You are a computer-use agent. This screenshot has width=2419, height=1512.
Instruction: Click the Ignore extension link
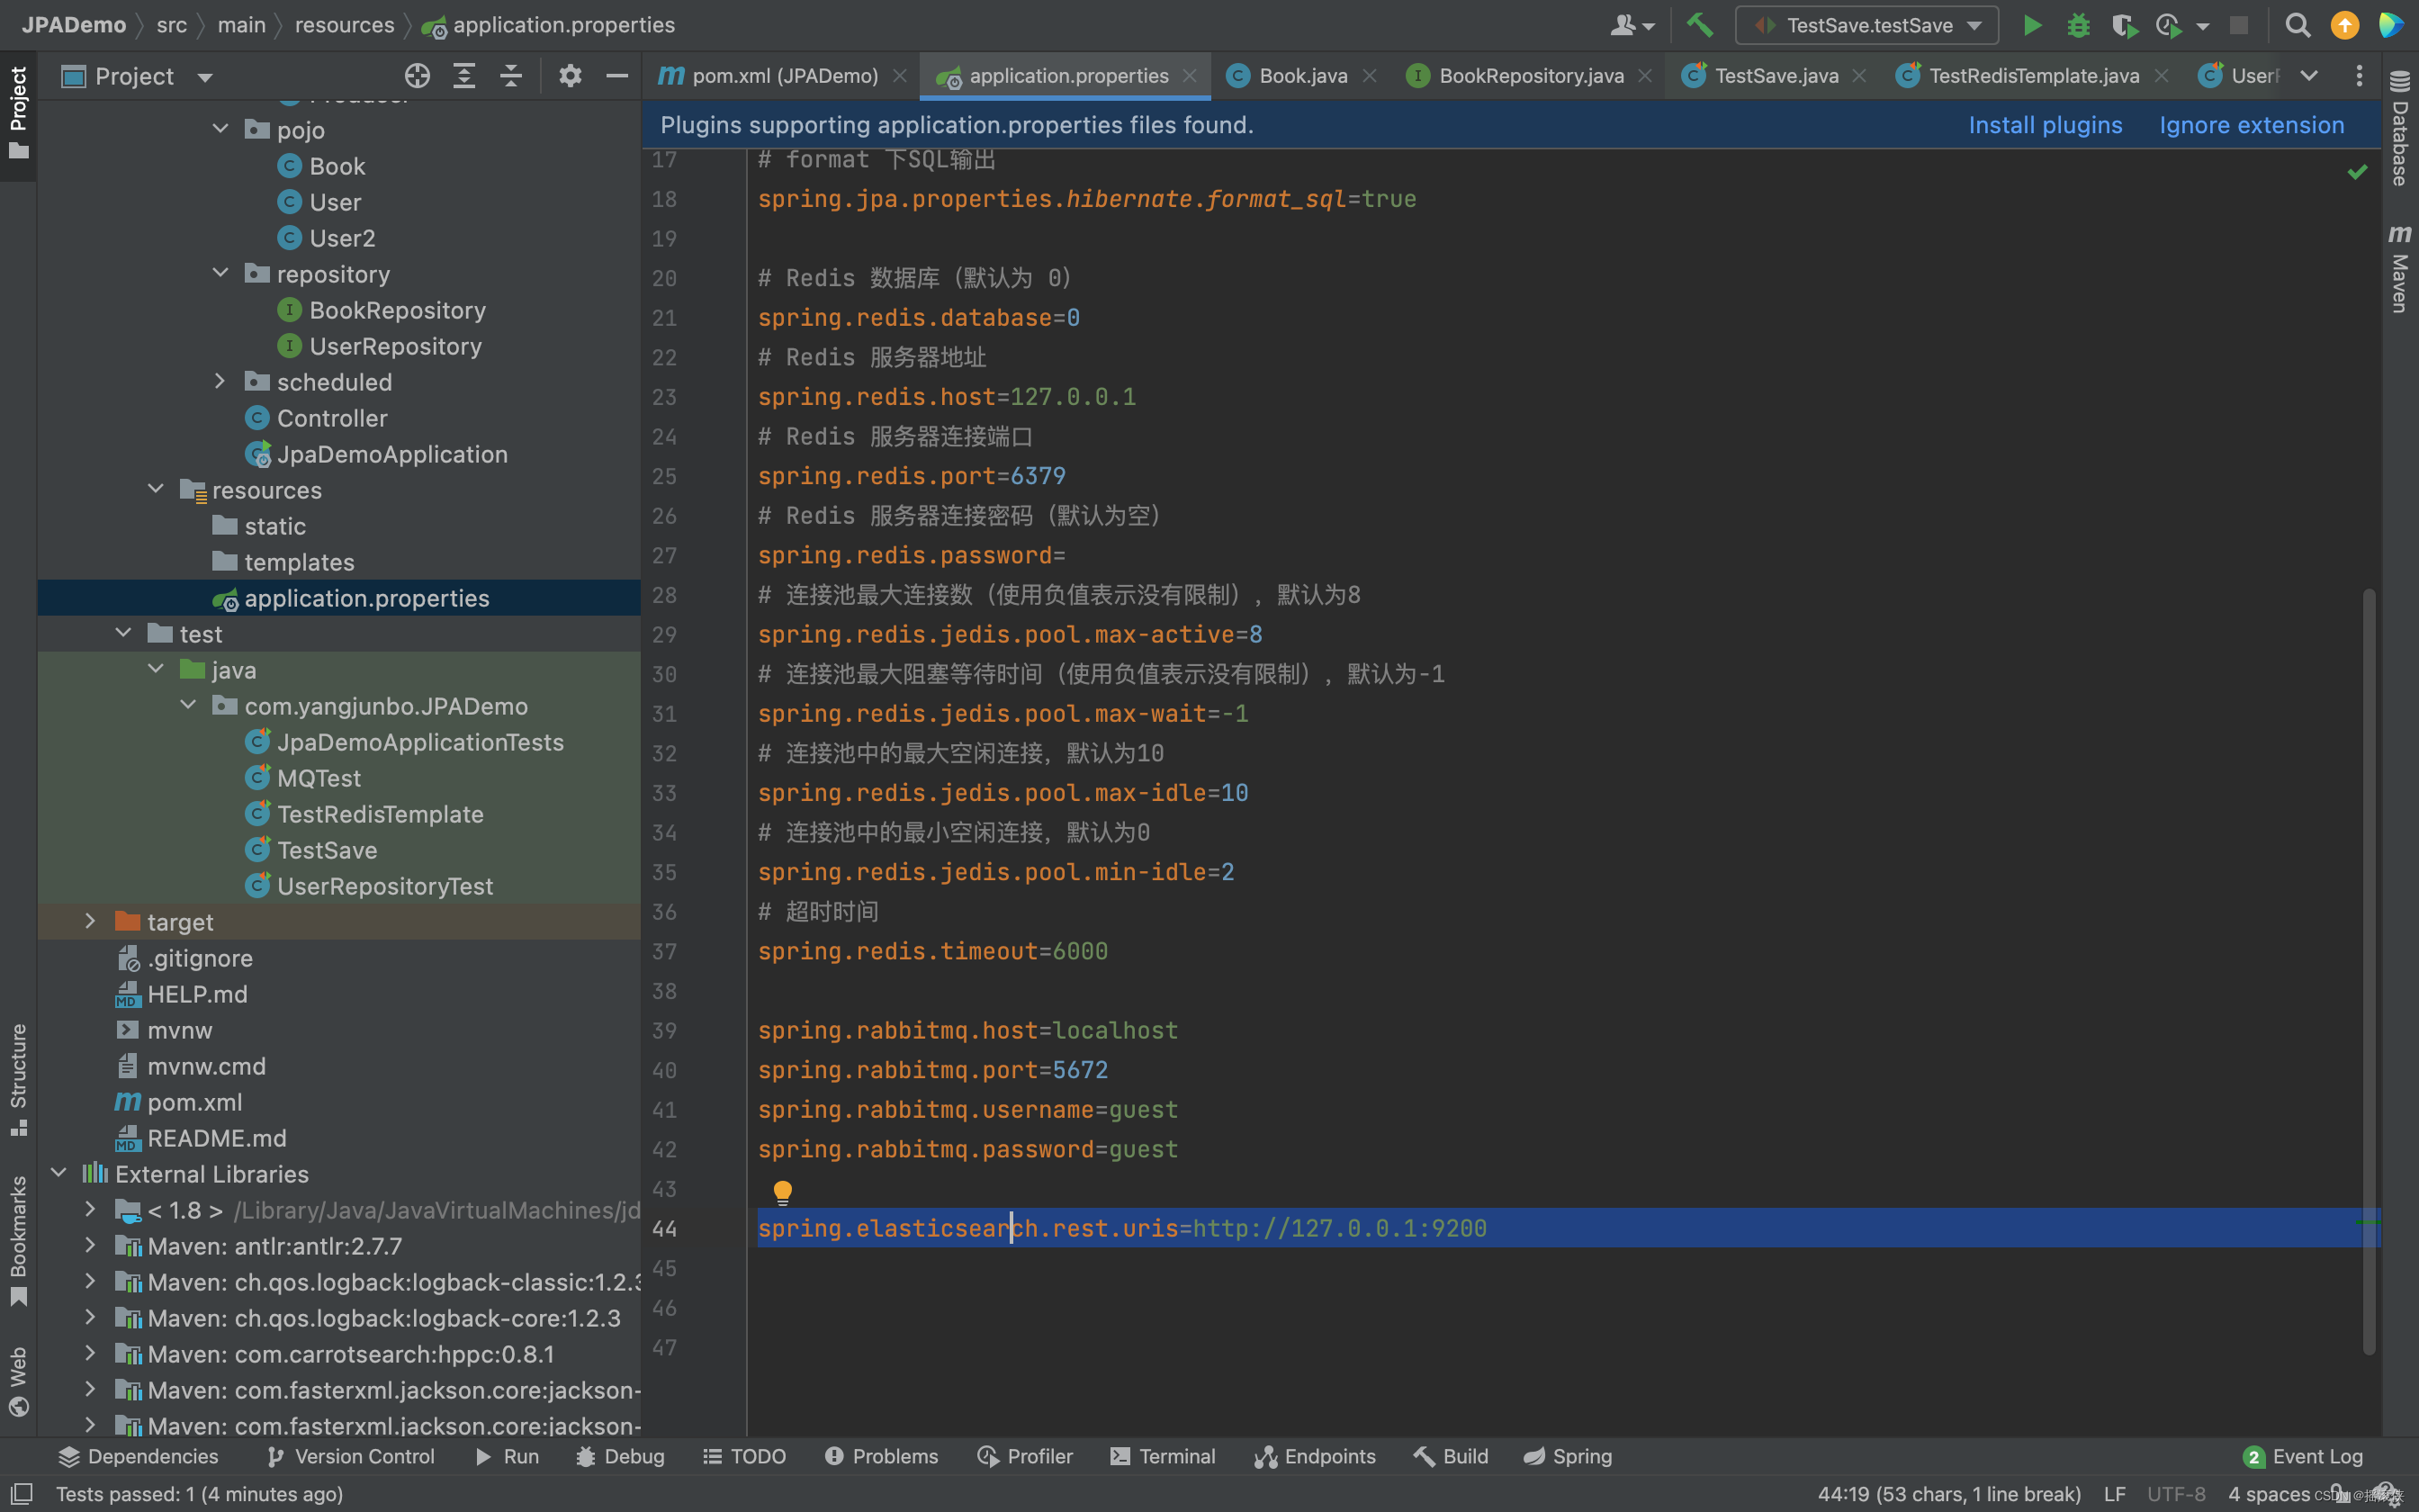point(2251,125)
